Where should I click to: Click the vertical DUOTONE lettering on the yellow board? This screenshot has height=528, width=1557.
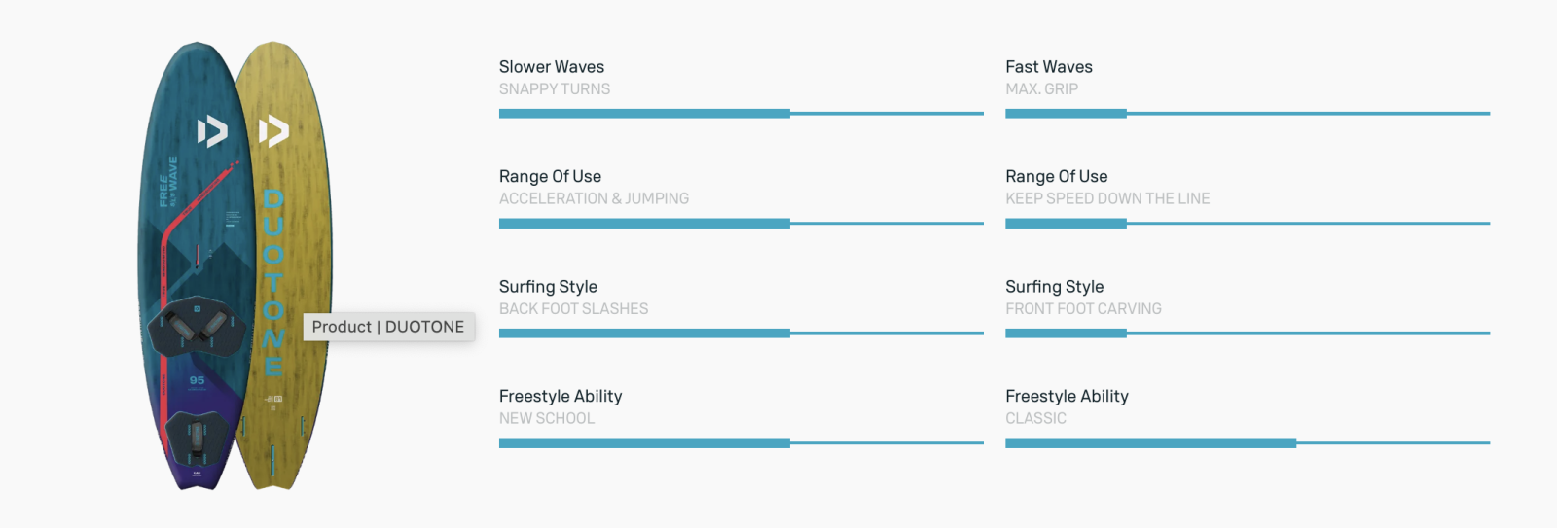tap(273, 282)
